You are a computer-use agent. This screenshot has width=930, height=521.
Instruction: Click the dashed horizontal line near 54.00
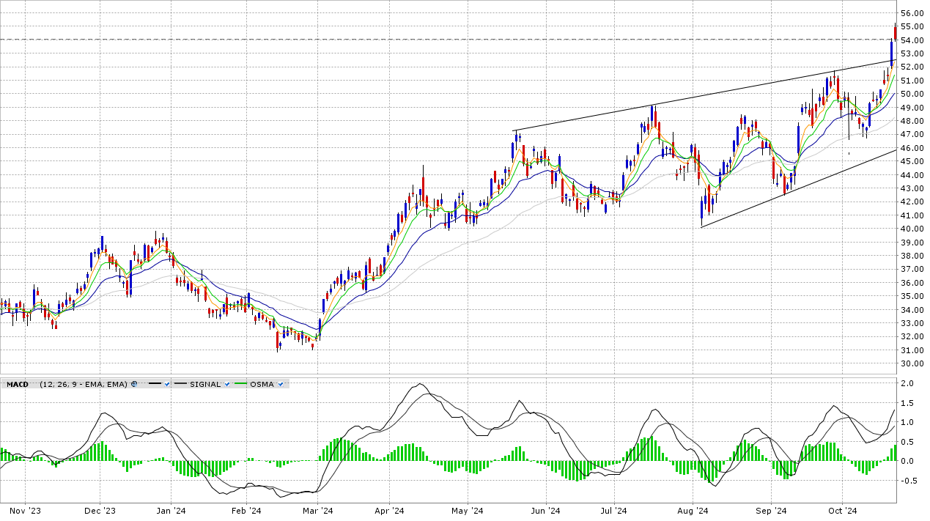coord(440,39)
